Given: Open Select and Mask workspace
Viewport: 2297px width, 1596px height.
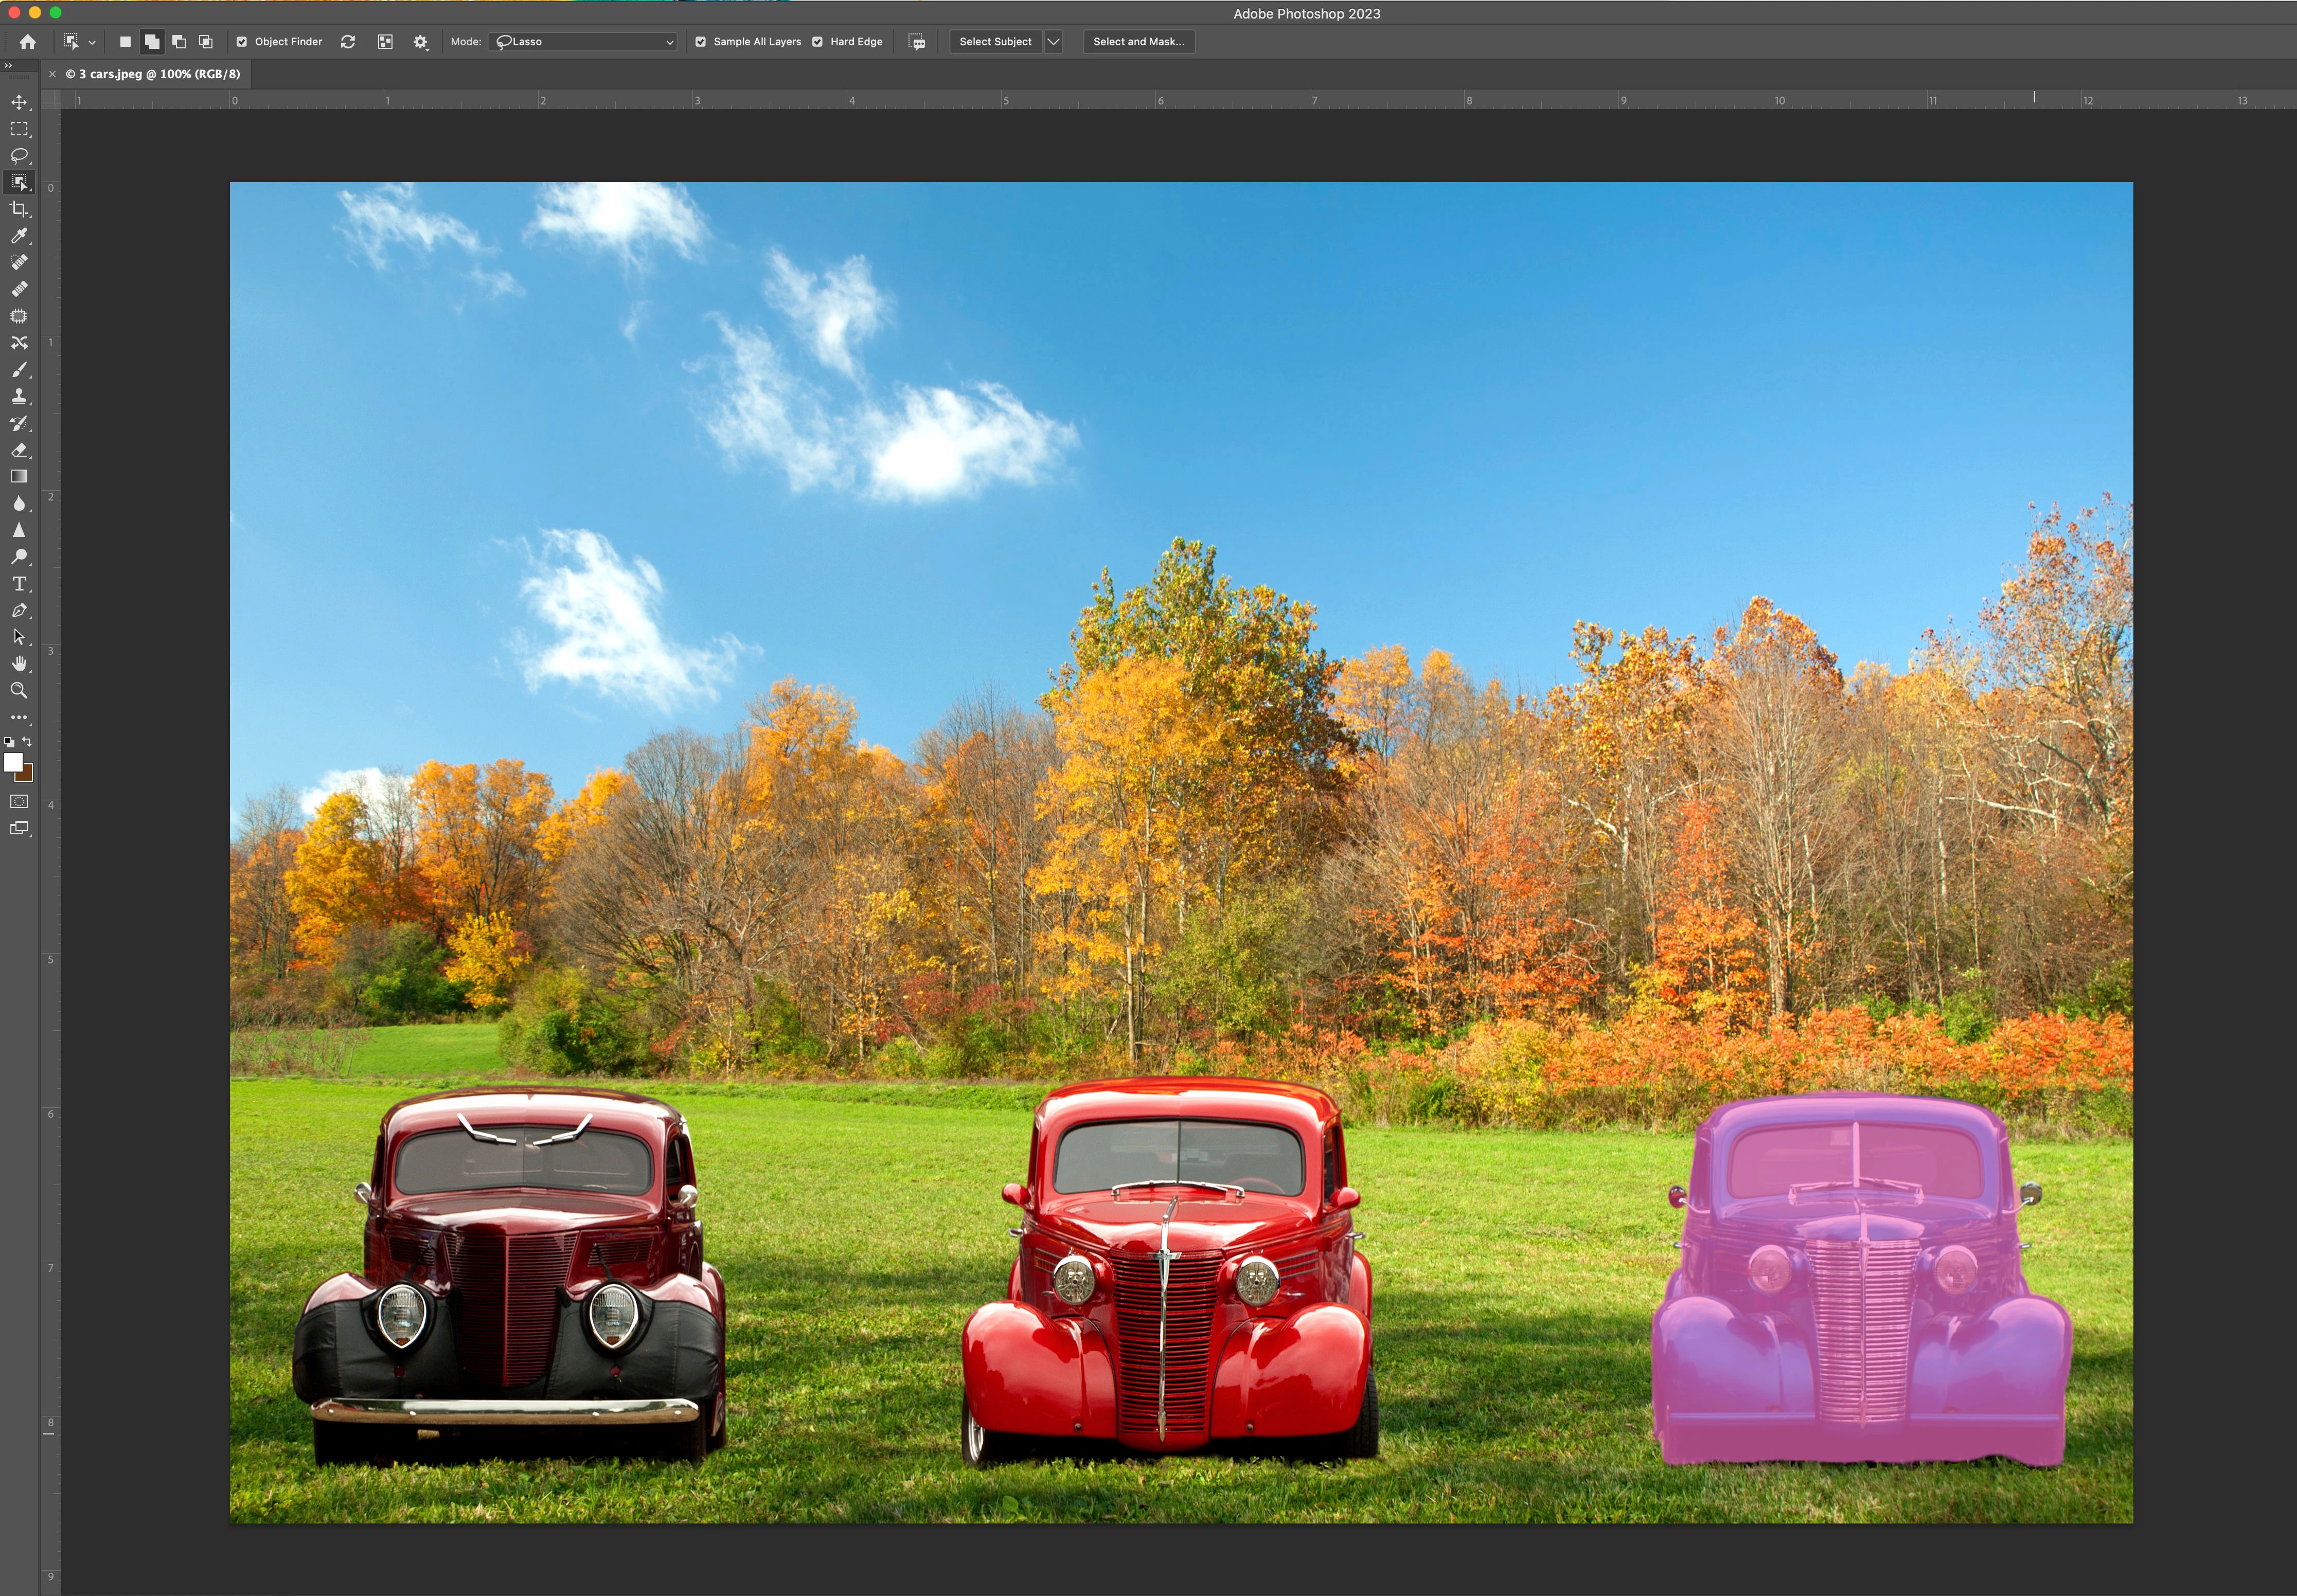Looking at the screenshot, I should tap(1138, 42).
